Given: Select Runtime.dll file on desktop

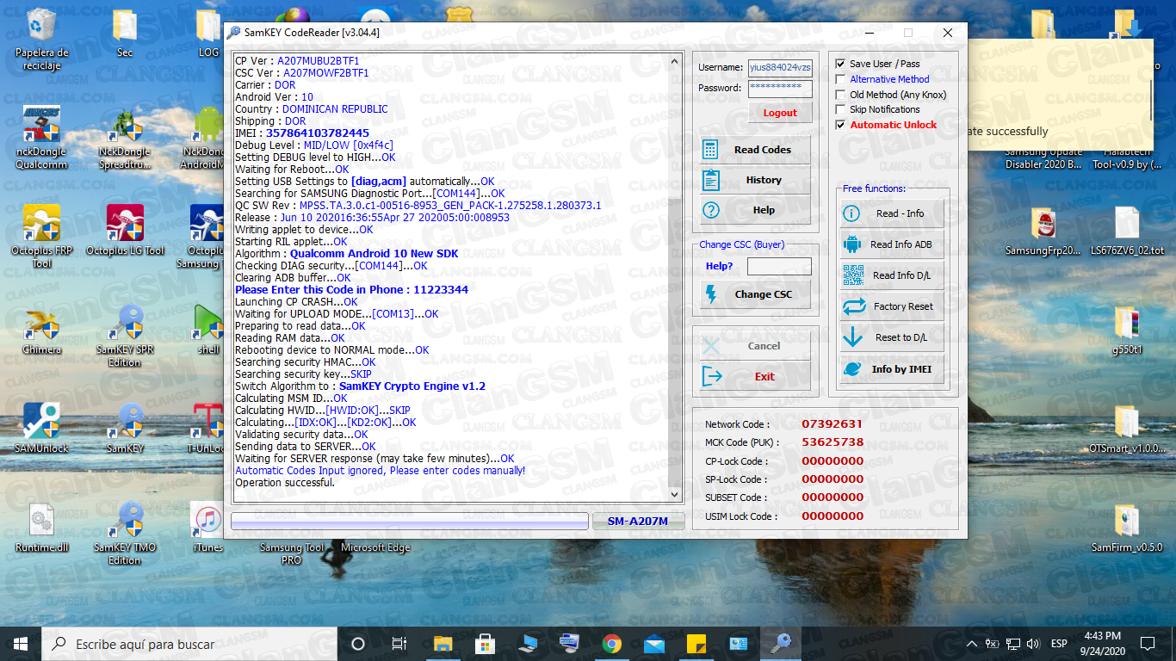Looking at the screenshot, I should pyautogui.click(x=41, y=527).
